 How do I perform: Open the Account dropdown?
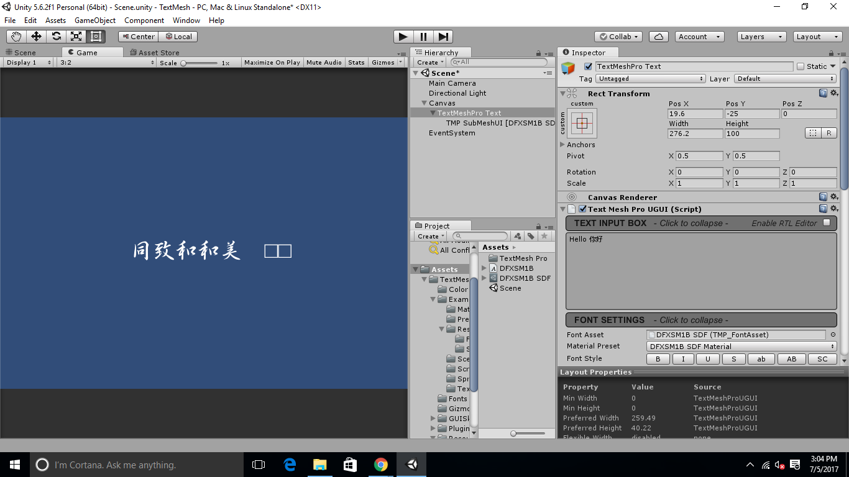click(699, 37)
